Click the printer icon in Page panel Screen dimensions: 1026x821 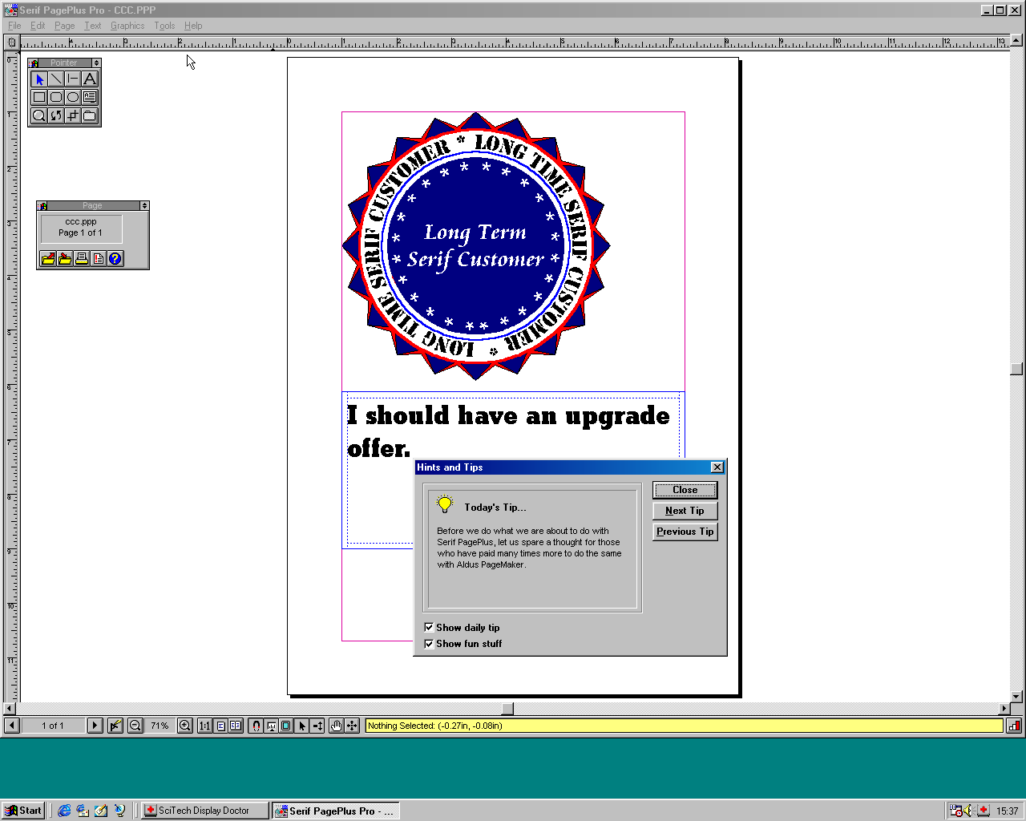[x=82, y=258]
